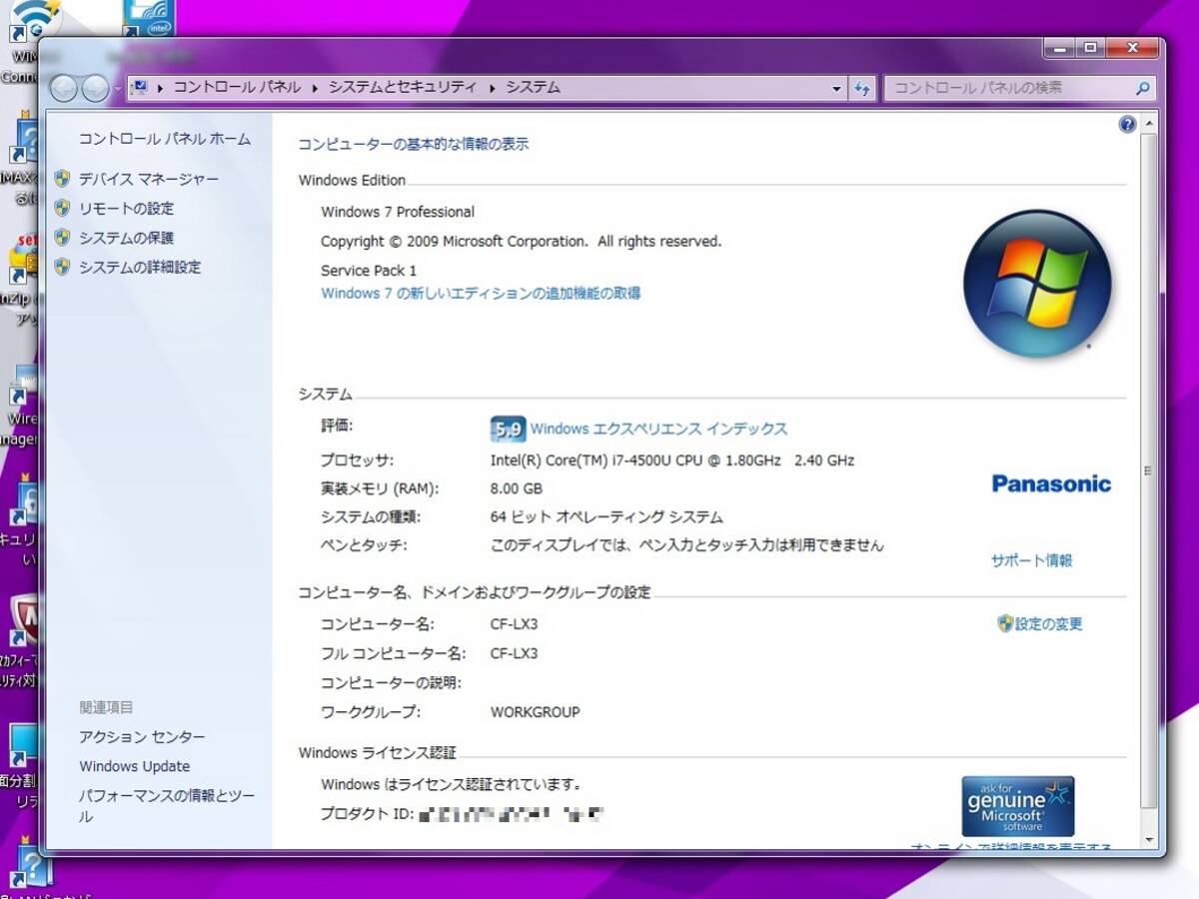Click the Windows 7 logo orb
1199x899 pixels.
[x=1037, y=284]
